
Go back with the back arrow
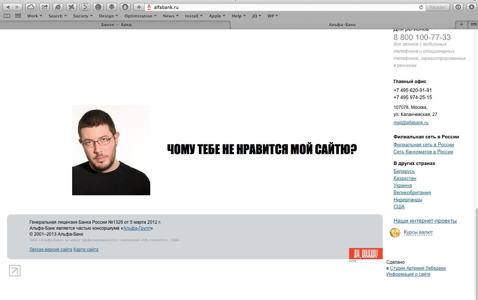click(x=8, y=7)
